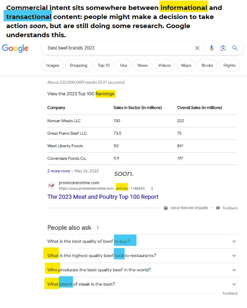Click into the Best beef brands 2023 search field
Viewport: 247px width, 308px height.
click(118, 48)
